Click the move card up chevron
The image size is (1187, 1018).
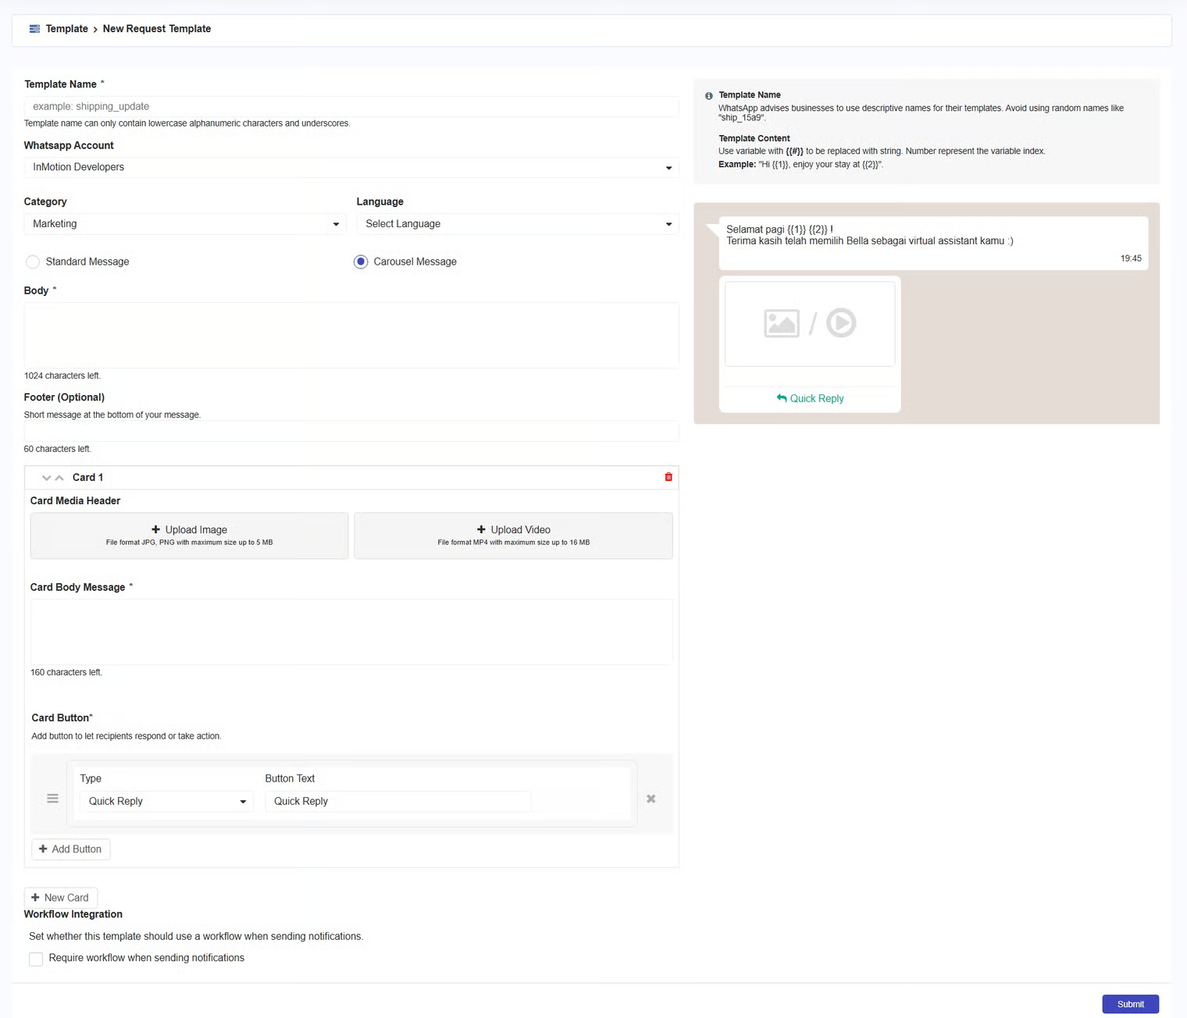point(59,478)
